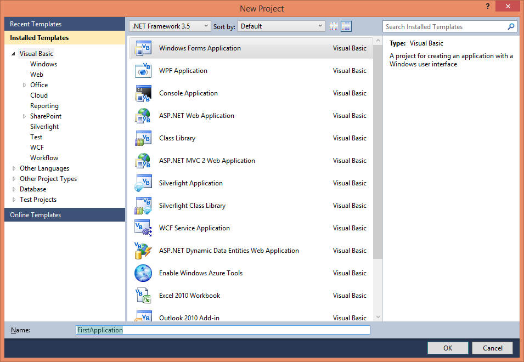Select the WPF Application template name
This screenshot has height=362, width=524.
(183, 71)
